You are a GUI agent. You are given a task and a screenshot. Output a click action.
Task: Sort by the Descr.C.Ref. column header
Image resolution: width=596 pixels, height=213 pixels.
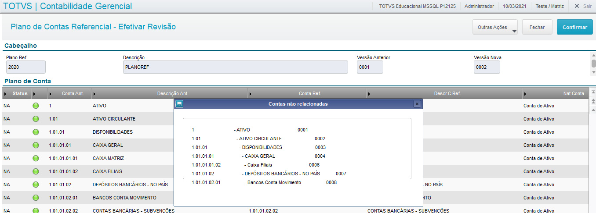pos(444,93)
